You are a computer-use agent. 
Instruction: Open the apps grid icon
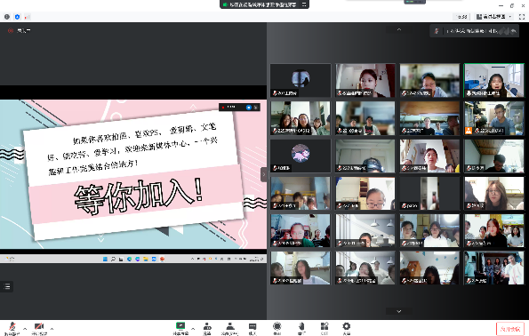coord(325,328)
